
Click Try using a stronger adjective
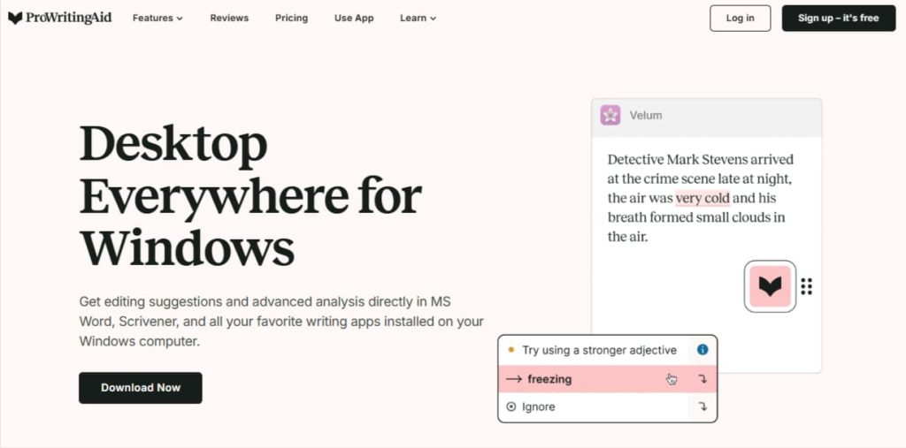pos(599,350)
